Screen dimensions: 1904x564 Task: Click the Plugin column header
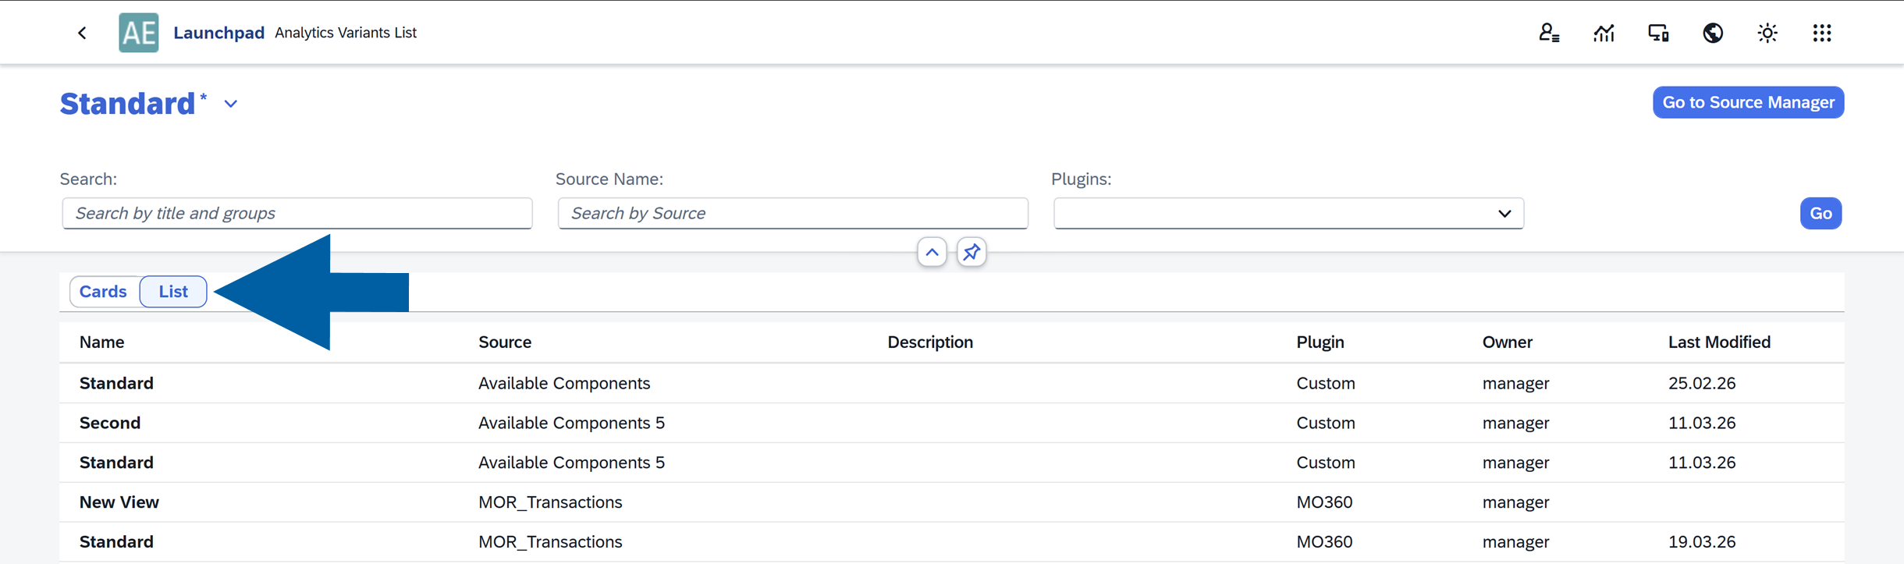coord(1320,342)
